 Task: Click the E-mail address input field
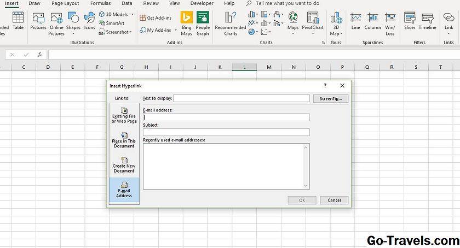pyautogui.click(x=226, y=117)
